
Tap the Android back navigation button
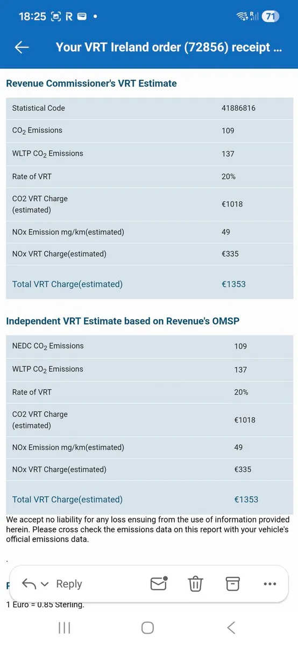coord(231,628)
